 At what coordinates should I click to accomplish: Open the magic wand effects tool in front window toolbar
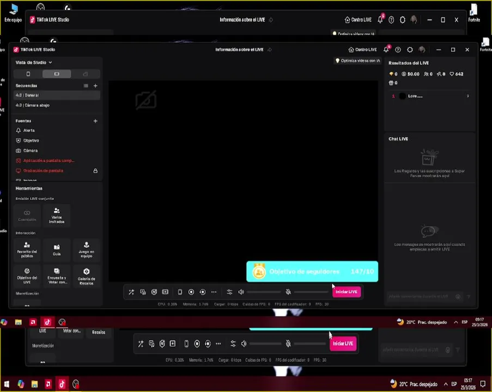tap(131, 292)
